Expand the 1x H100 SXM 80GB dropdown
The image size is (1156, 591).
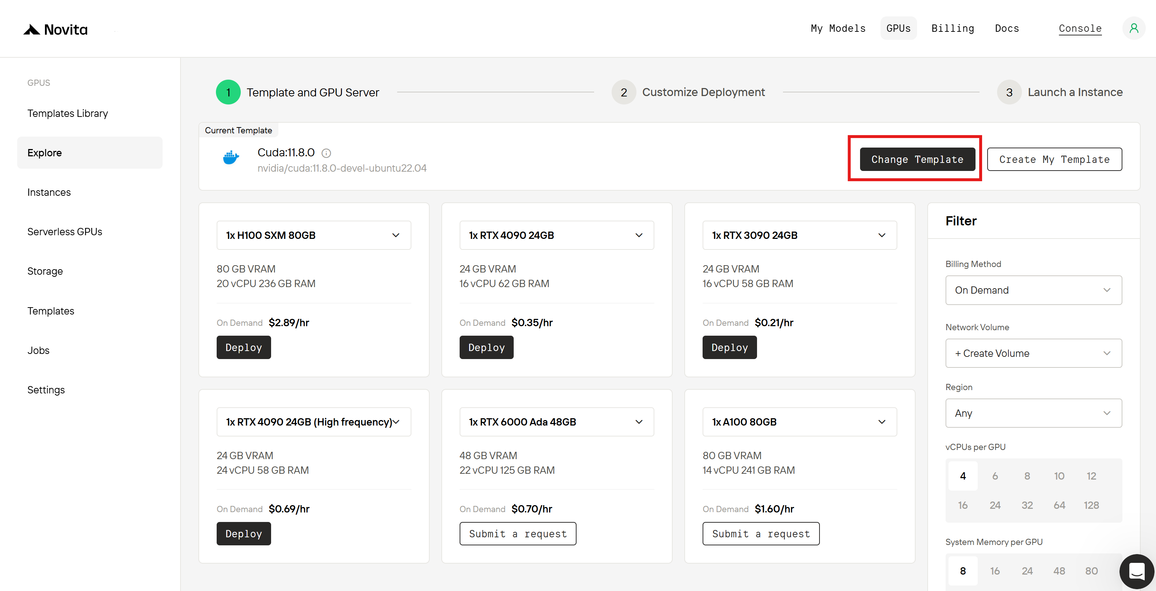click(314, 235)
